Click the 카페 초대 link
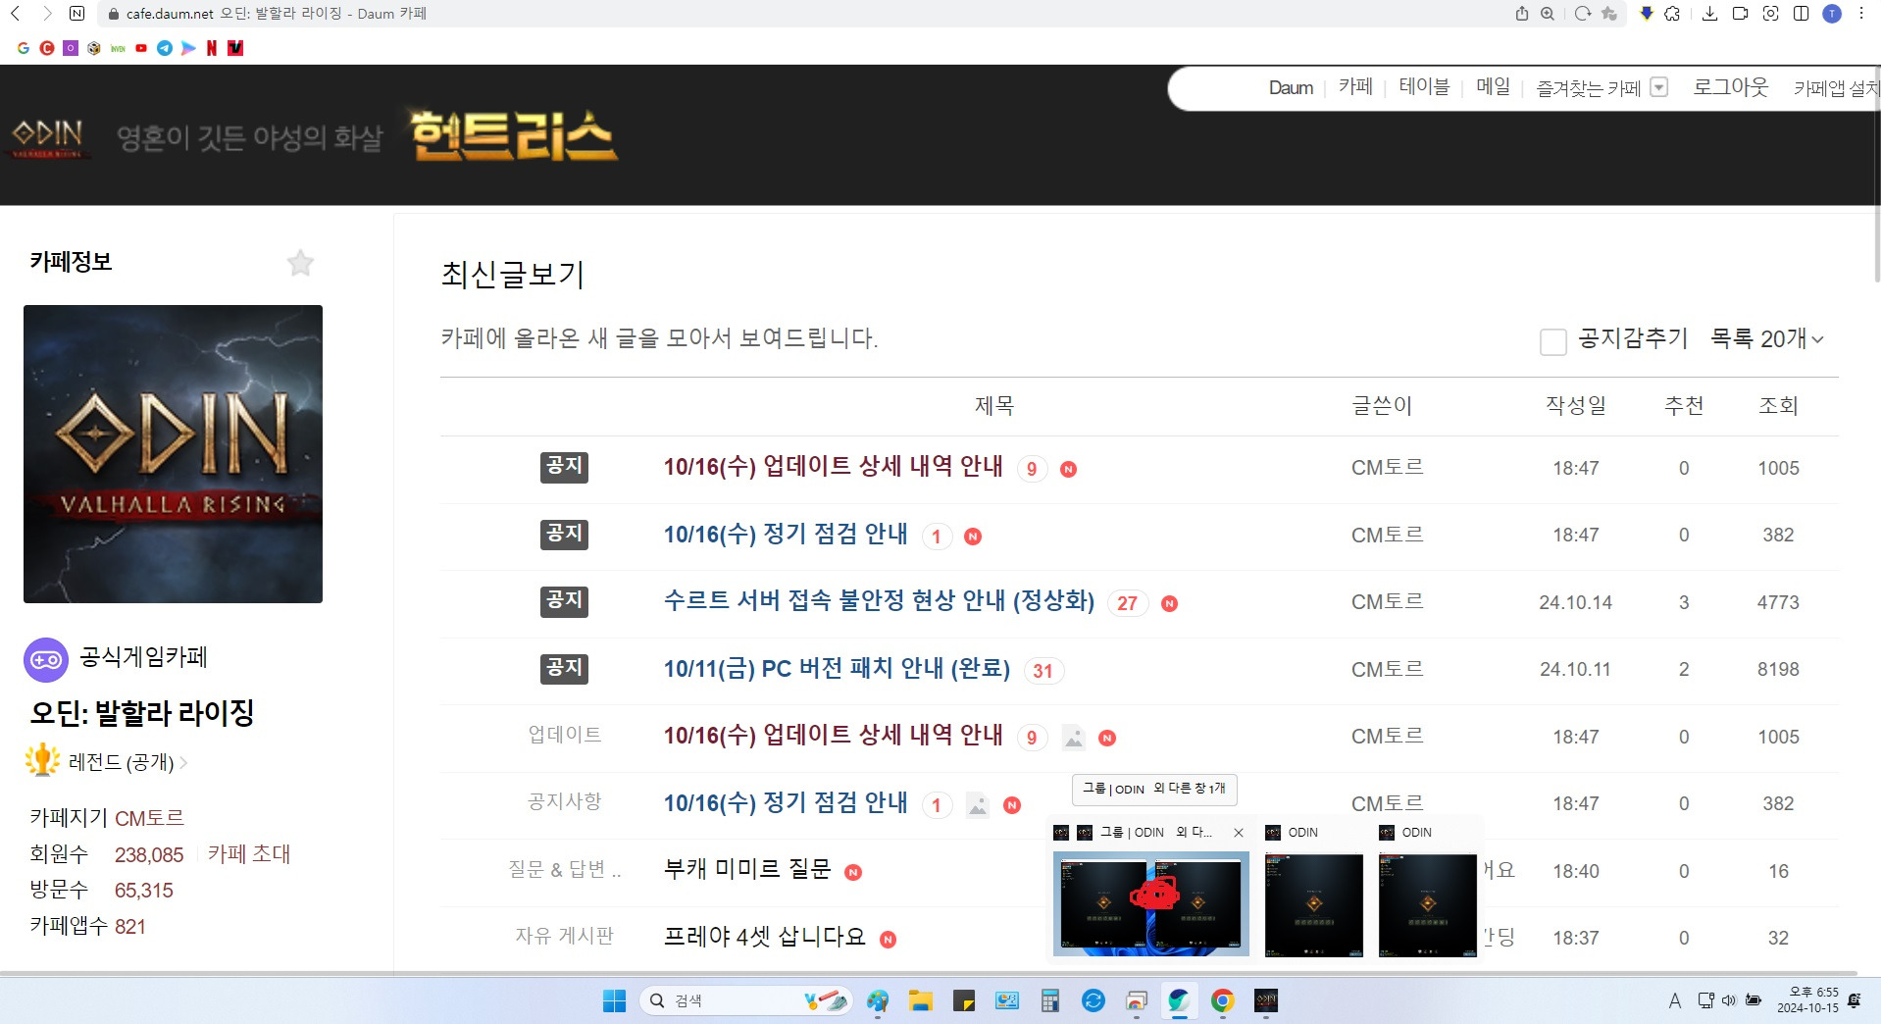Image resolution: width=1881 pixels, height=1024 pixels. tap(249, 853)
